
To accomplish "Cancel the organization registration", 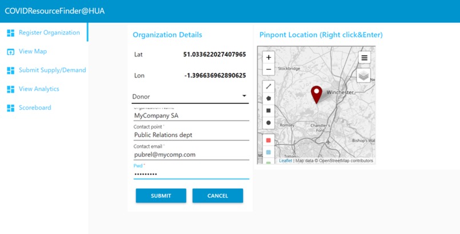I will (x=217, y=196).
